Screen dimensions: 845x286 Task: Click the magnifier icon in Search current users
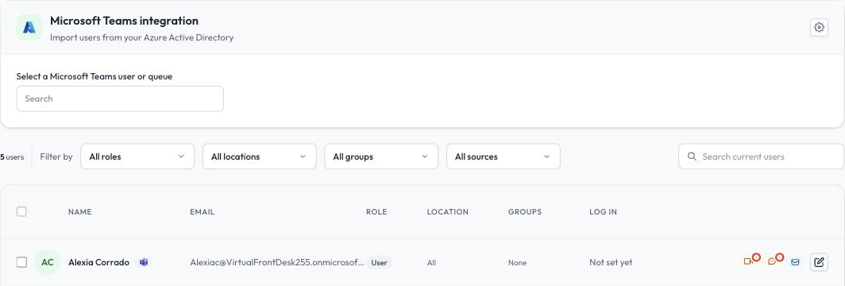(x=692, y=157)
